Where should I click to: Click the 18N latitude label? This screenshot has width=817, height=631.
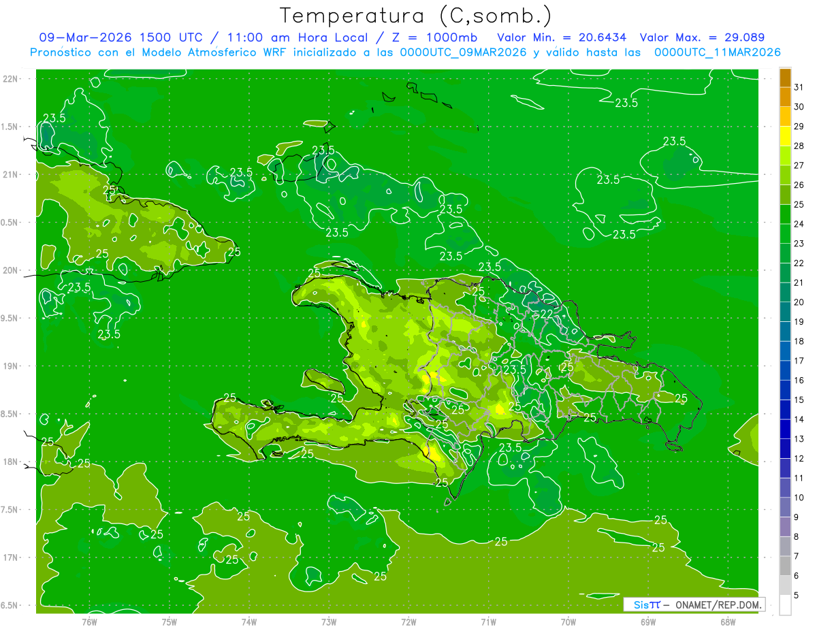click(x=11, y=462)
